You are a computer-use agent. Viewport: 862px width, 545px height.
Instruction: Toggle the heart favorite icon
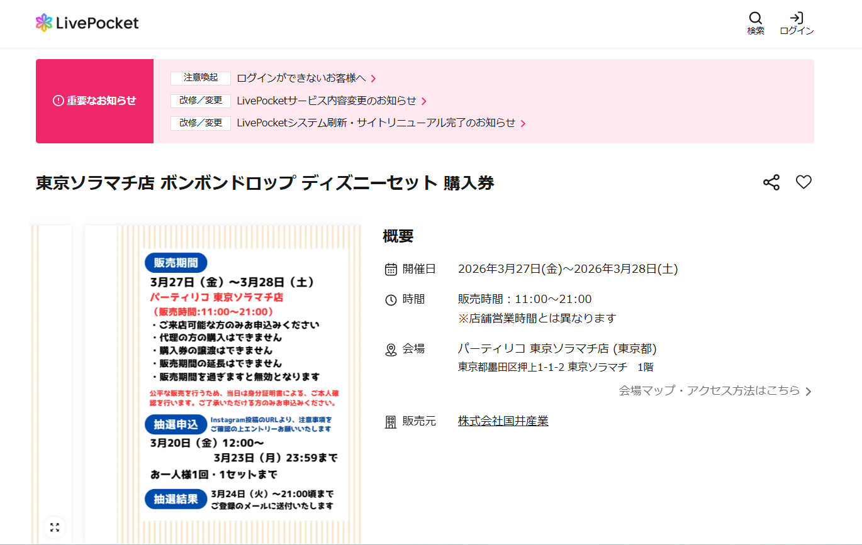[x=804, y=182]
